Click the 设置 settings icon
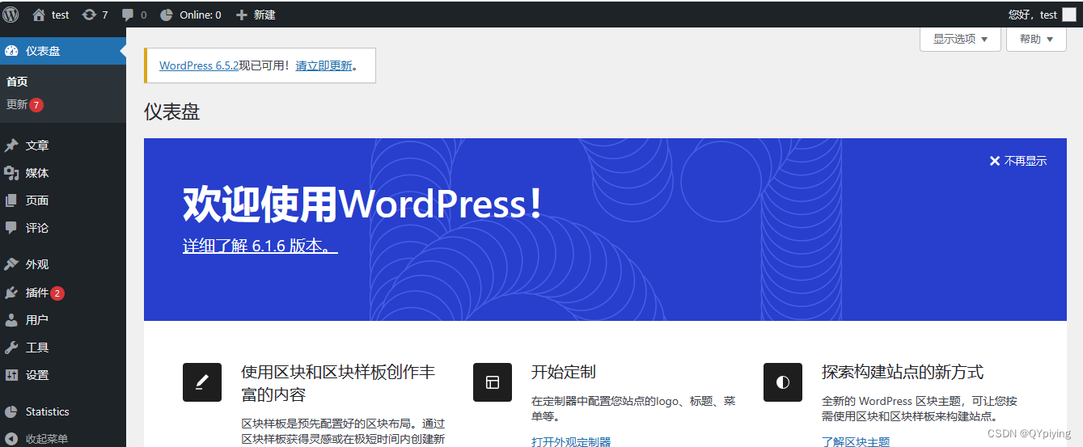The width and height of the screenshot is (1083, 447). point(11,375)
